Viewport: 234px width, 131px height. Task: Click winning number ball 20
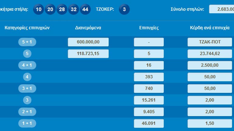tap(50, 9)
